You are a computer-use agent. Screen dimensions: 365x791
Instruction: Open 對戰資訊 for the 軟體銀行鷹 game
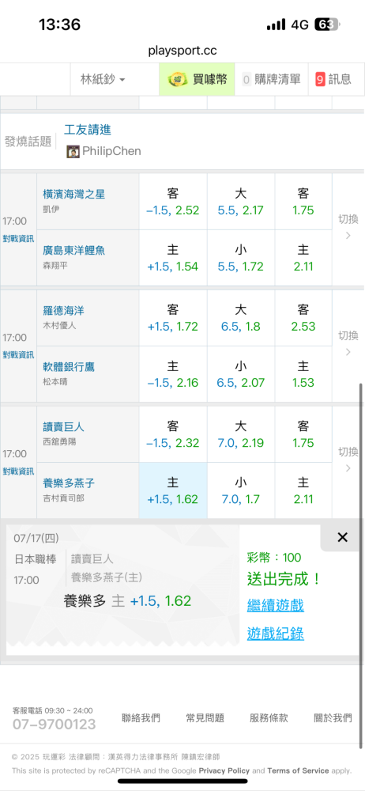click(18, 354)
